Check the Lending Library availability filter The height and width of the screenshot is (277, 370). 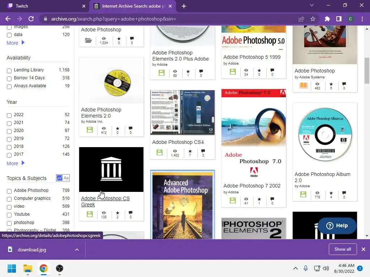(9, 71)
